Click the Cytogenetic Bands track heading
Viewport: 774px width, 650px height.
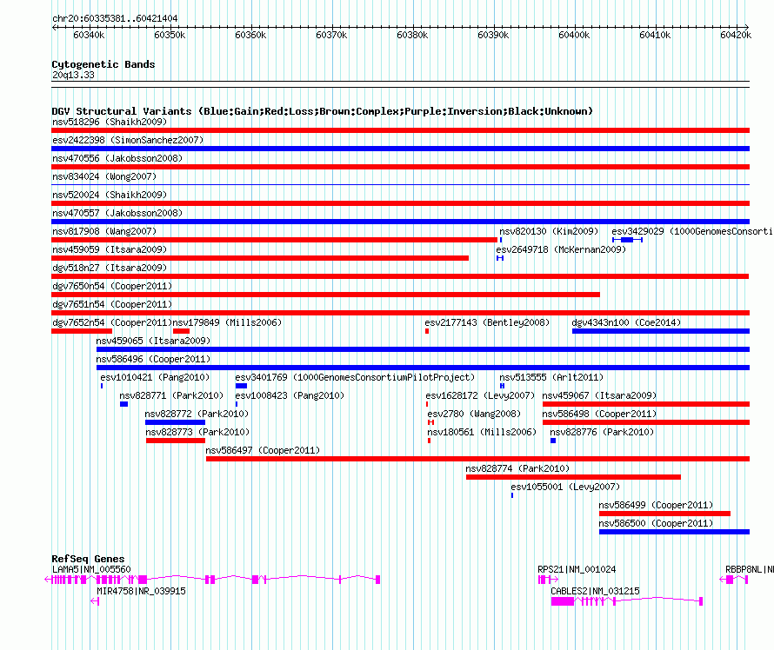(103, 64)
